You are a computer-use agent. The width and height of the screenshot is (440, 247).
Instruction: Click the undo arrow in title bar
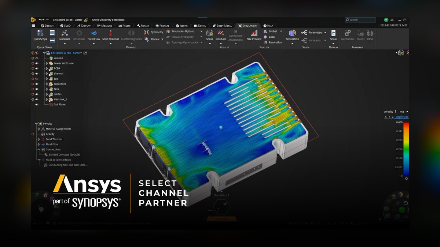pyautogui.click(x=40, y=20)
